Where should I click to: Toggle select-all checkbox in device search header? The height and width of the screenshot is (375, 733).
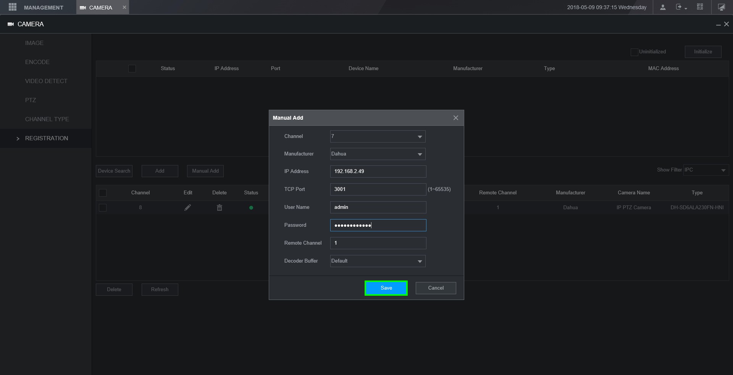pos(132,69)
